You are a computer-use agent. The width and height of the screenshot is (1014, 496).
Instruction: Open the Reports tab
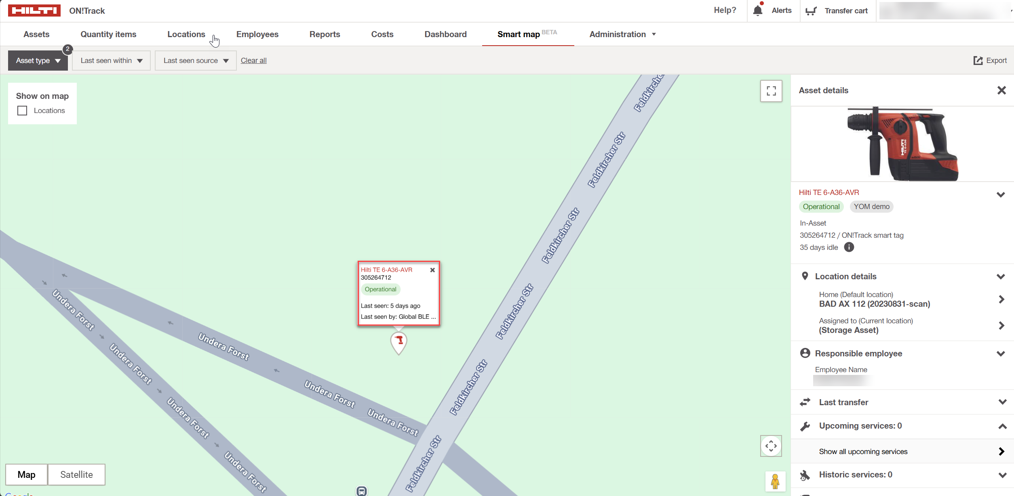coord(325,34)
